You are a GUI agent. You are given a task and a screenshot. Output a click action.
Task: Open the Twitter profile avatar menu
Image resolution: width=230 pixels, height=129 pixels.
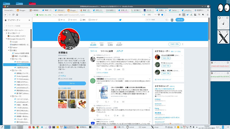172,20
